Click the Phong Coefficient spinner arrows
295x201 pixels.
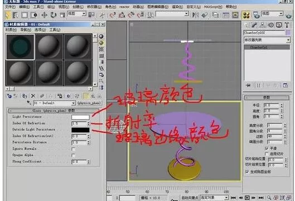click(89, 162)
